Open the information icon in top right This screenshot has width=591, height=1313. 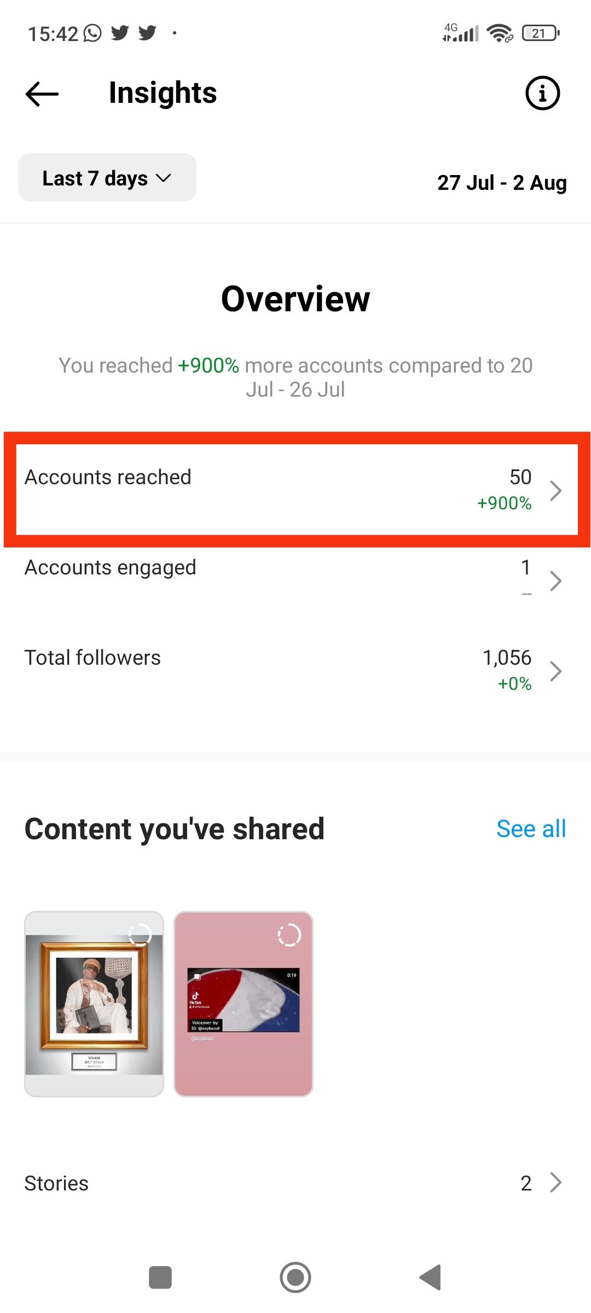point(542,93)
